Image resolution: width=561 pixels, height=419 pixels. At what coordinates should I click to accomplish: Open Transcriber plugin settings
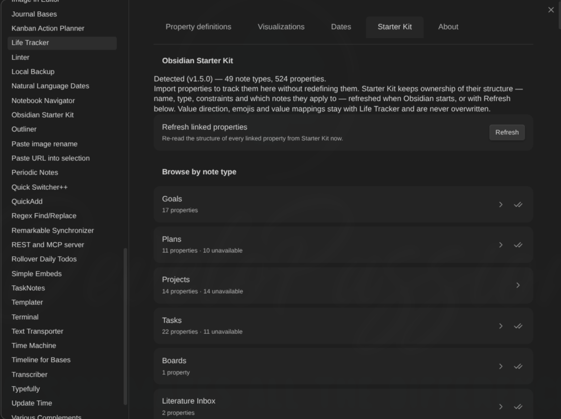point(62,375)
